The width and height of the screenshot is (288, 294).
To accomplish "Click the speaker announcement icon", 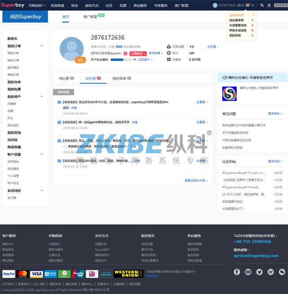I will click(225, 77).
